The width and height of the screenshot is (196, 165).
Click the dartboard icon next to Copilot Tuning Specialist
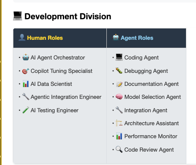[x=26, y=71]
